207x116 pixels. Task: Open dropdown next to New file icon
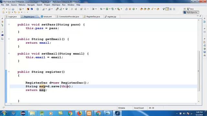pos(6,9)
